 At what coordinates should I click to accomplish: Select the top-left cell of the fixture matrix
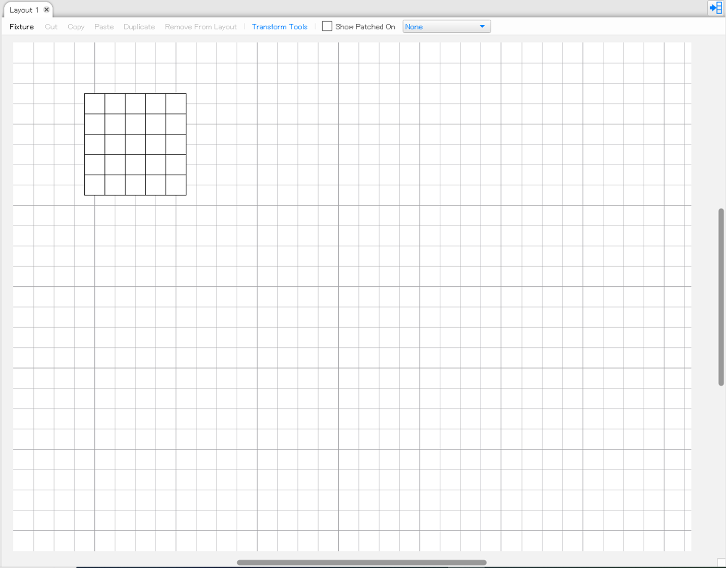point(95,104)
